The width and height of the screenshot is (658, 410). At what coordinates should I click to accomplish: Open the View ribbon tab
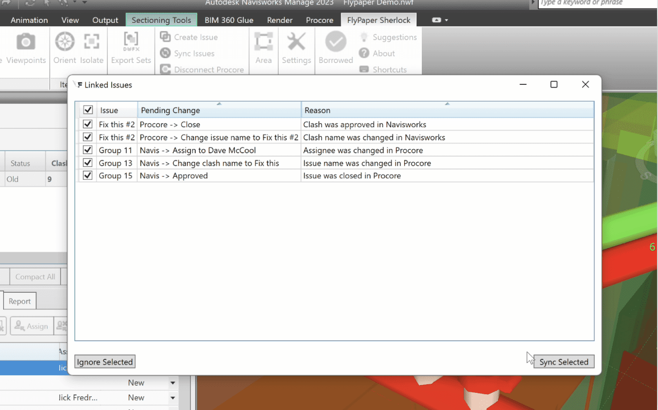[x=70, y=20]
